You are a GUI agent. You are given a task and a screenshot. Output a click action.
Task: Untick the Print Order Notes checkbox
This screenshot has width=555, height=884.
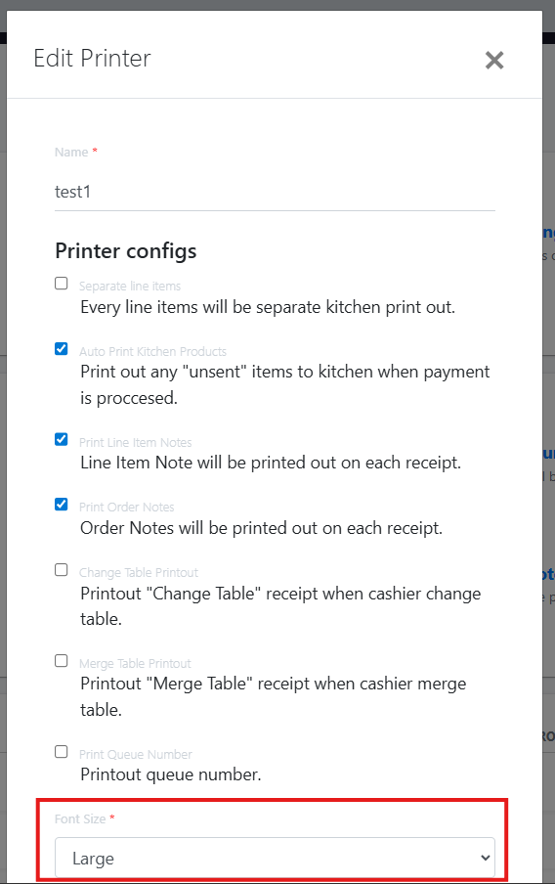pyautogui.click(x=62, y=504)
